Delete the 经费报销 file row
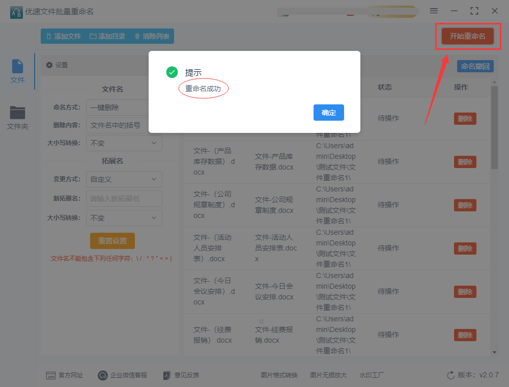This screenshot has width=509, height=387. click(x=465, y=335)
